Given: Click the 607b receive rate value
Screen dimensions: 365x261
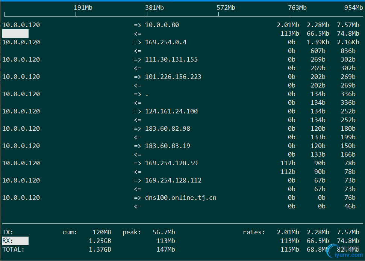Looking at the screenshot, I should point(318,51).
